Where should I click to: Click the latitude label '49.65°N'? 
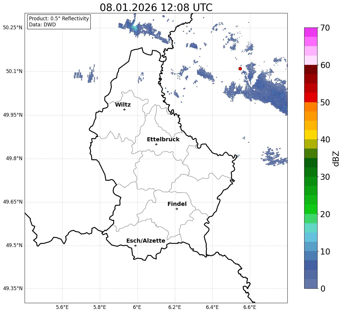click(x=13, y=202)
